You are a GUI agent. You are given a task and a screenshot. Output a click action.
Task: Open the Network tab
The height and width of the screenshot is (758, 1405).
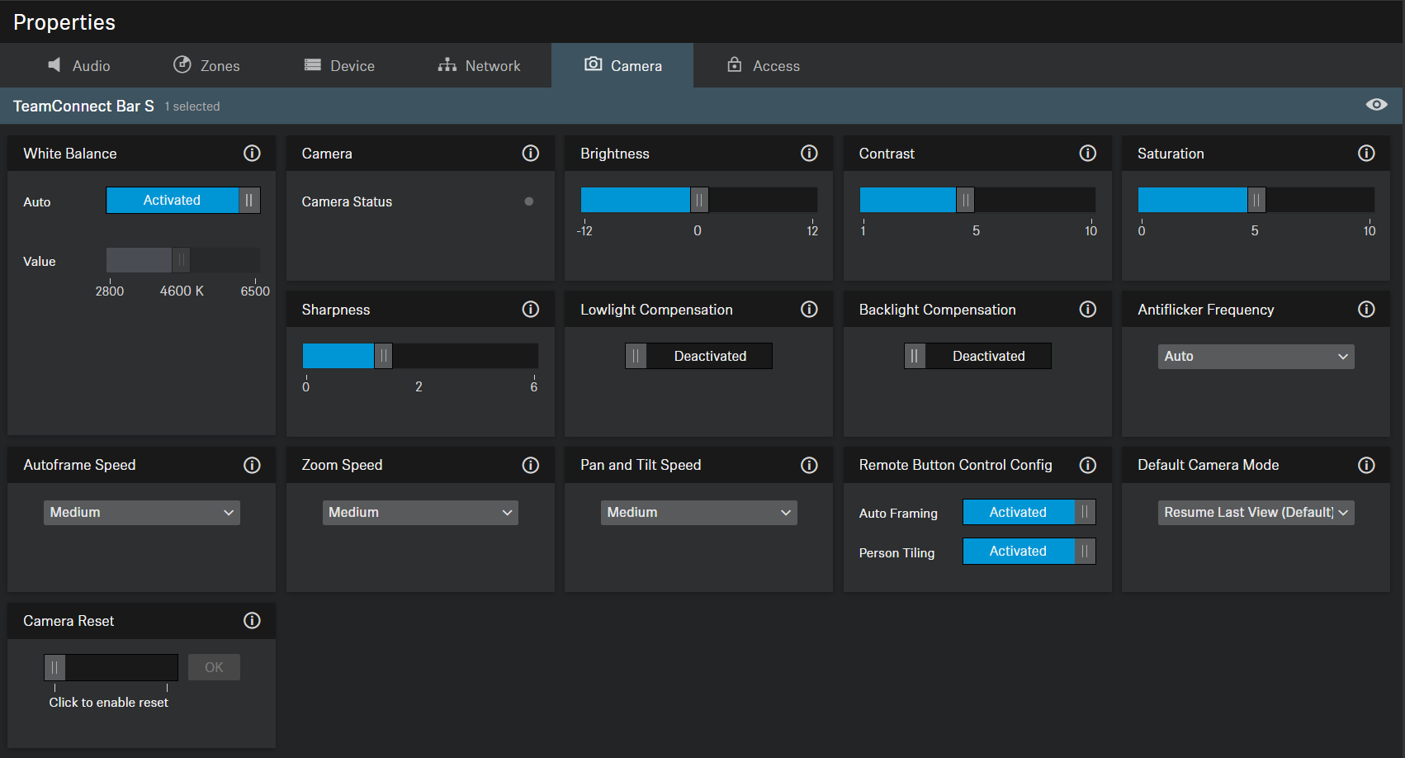pos(479,66)
